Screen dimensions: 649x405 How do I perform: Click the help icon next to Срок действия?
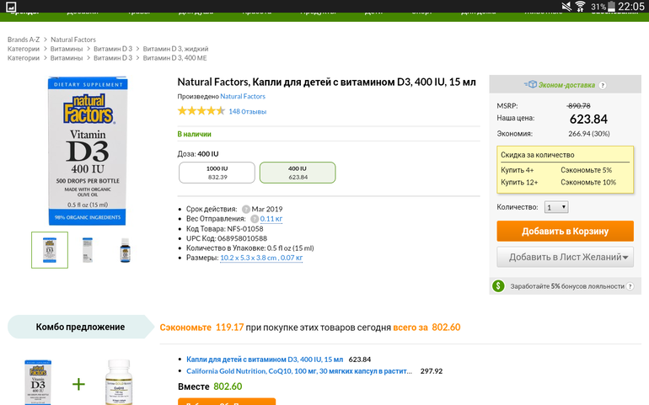click(x=246, y=209)
